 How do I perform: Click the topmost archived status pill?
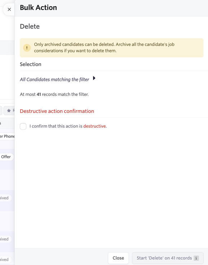click(5, 198)
